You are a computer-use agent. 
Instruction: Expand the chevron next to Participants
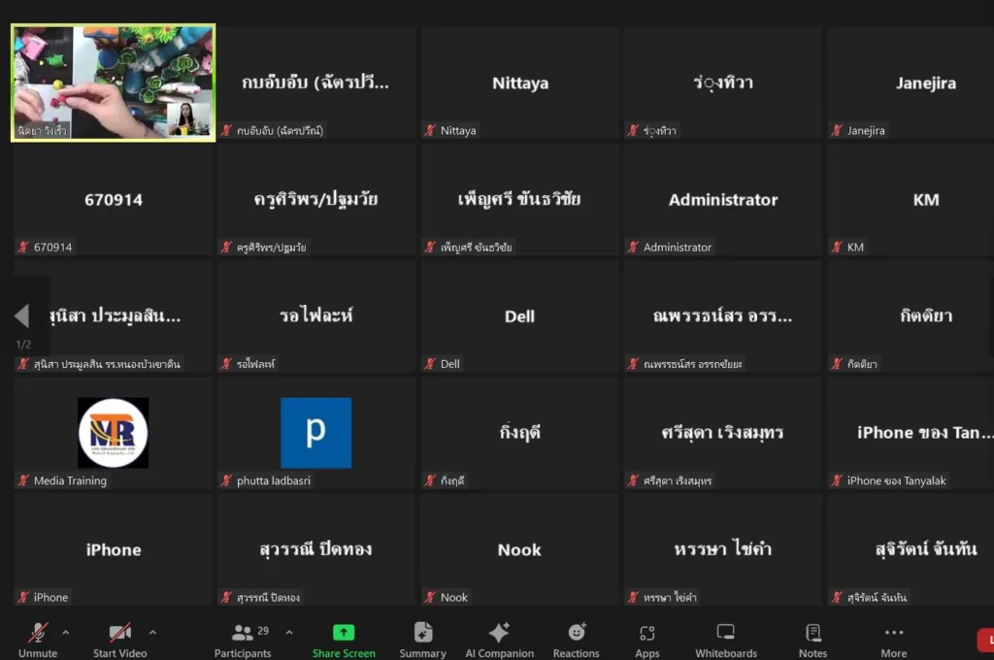tap(289, 633)
